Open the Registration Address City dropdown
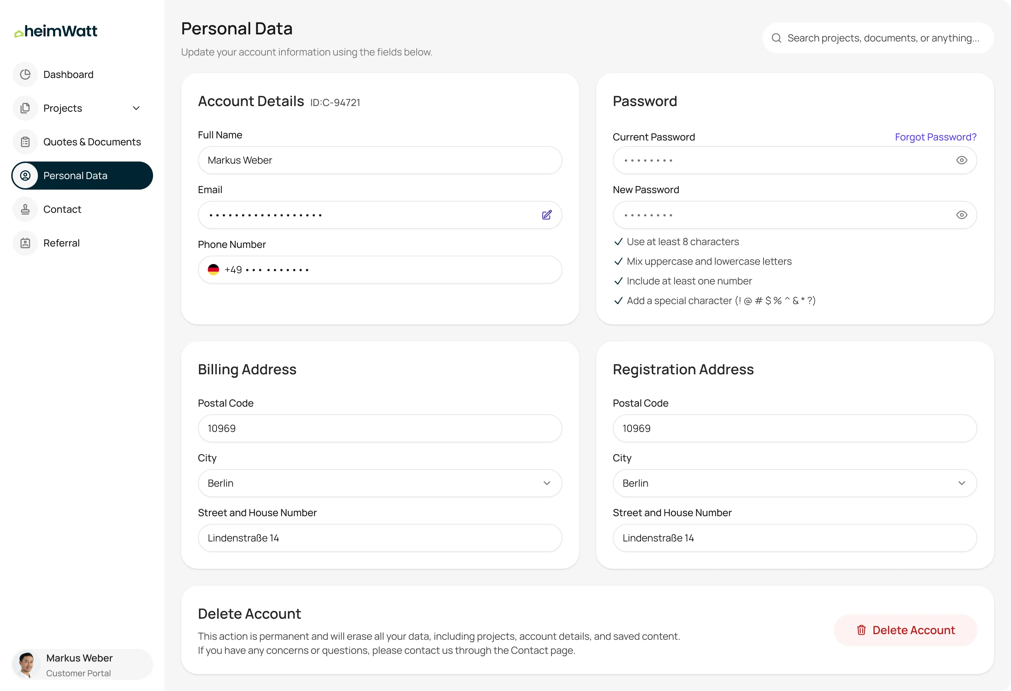The image size is (1011, 691). pyautogui.click(x=795, y=483)
